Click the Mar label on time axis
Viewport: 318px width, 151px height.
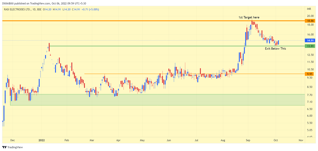pos(92,140)
